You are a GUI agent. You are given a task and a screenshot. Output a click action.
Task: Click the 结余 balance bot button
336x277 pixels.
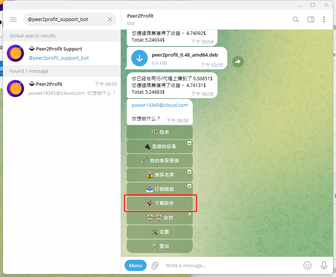coord(160,132)
